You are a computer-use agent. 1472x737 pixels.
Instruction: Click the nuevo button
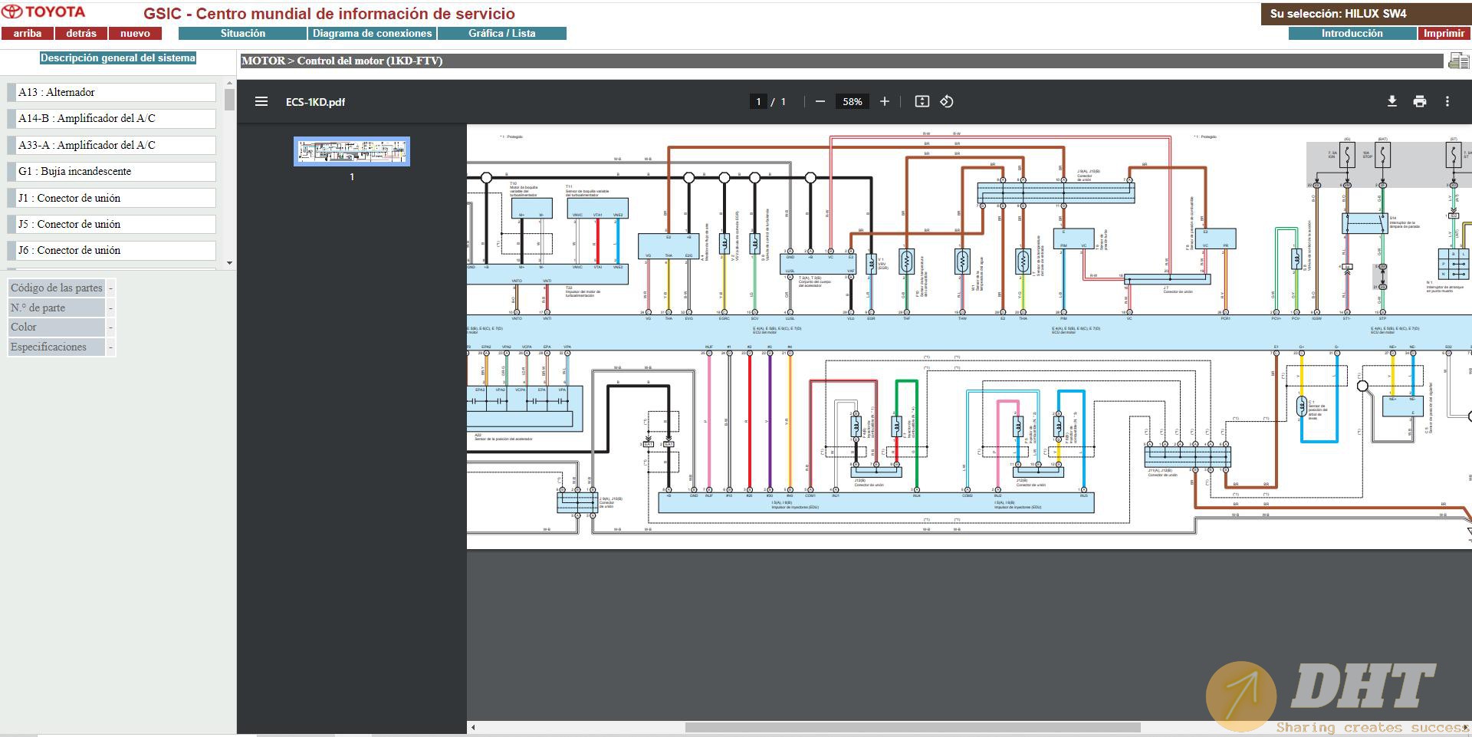pos(135,34)
